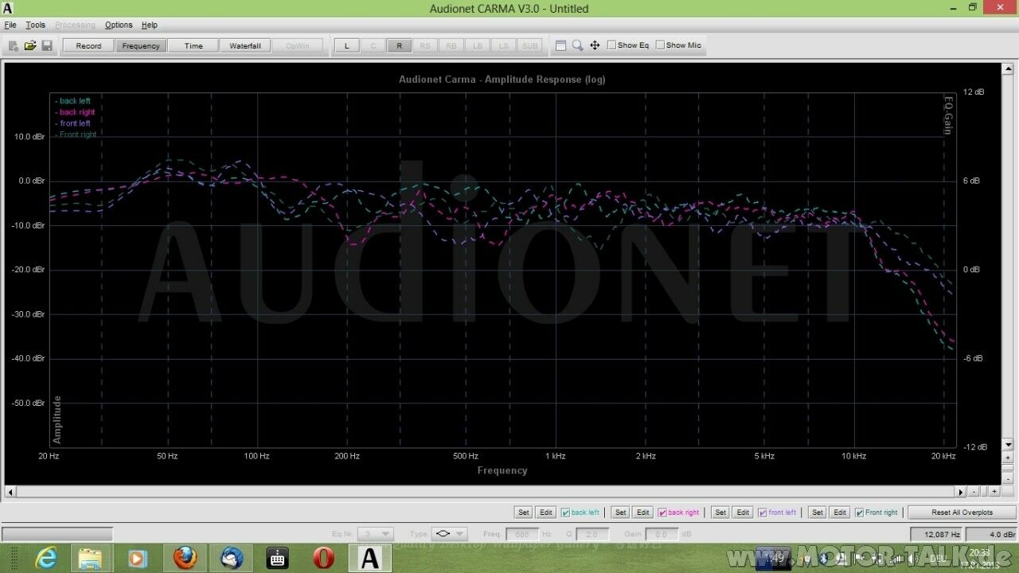
Task: Uncheck the Front right overplot checkbox
Action: pyautogui.click(x=860, y=513)
